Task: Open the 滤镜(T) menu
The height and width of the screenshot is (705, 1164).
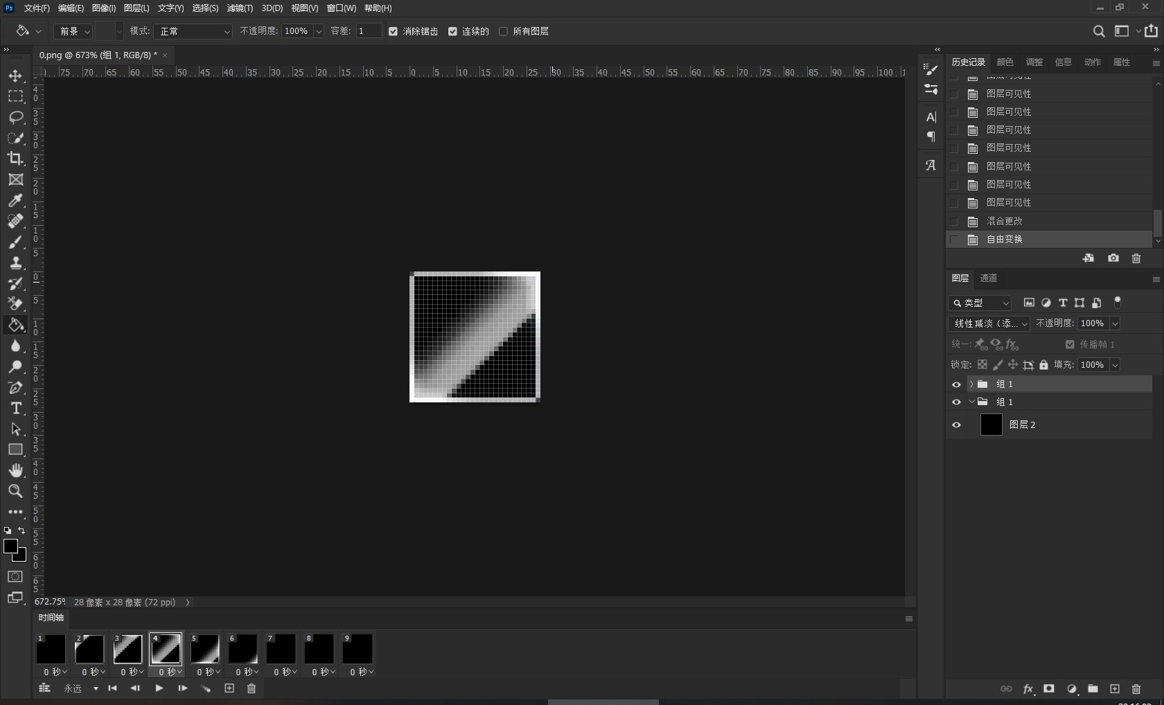Action: (x=240, y=8)
